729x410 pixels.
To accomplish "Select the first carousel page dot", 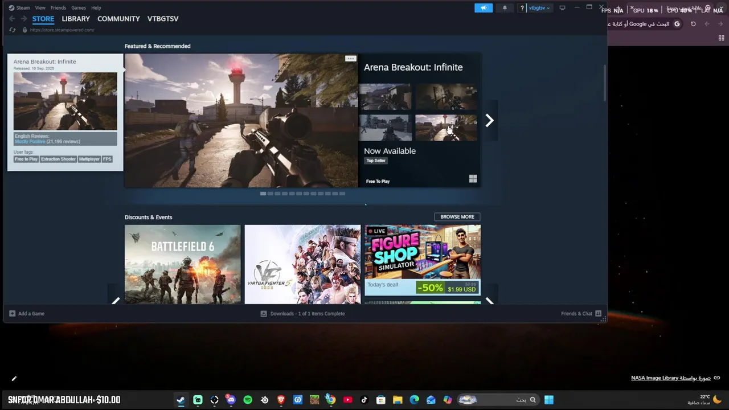I will coord(263,194).
